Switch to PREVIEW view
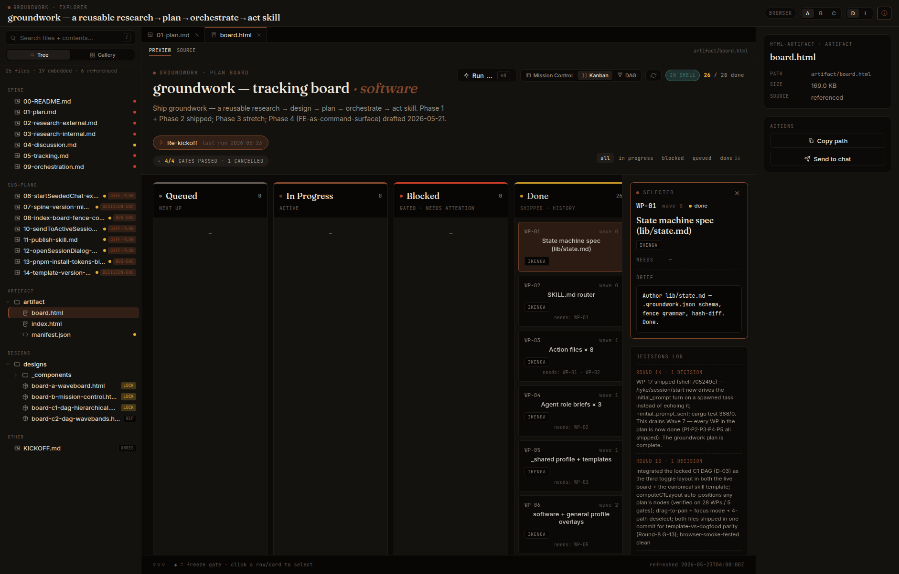The image size is (899, 574). [x=160, y=50]
